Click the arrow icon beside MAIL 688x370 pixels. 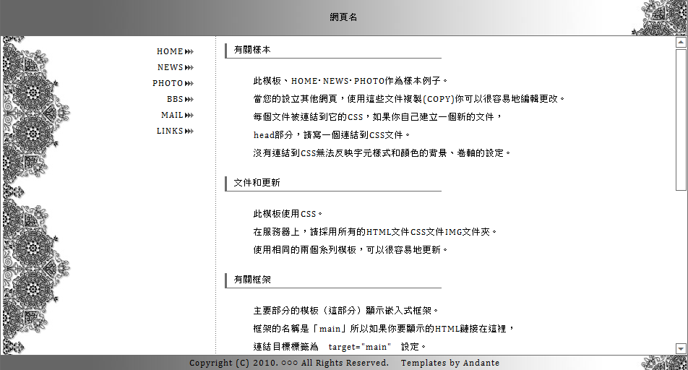[x=189, y=116]
